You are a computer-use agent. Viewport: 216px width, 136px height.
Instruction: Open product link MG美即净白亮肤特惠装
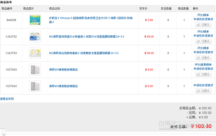(x=84, y=53)
